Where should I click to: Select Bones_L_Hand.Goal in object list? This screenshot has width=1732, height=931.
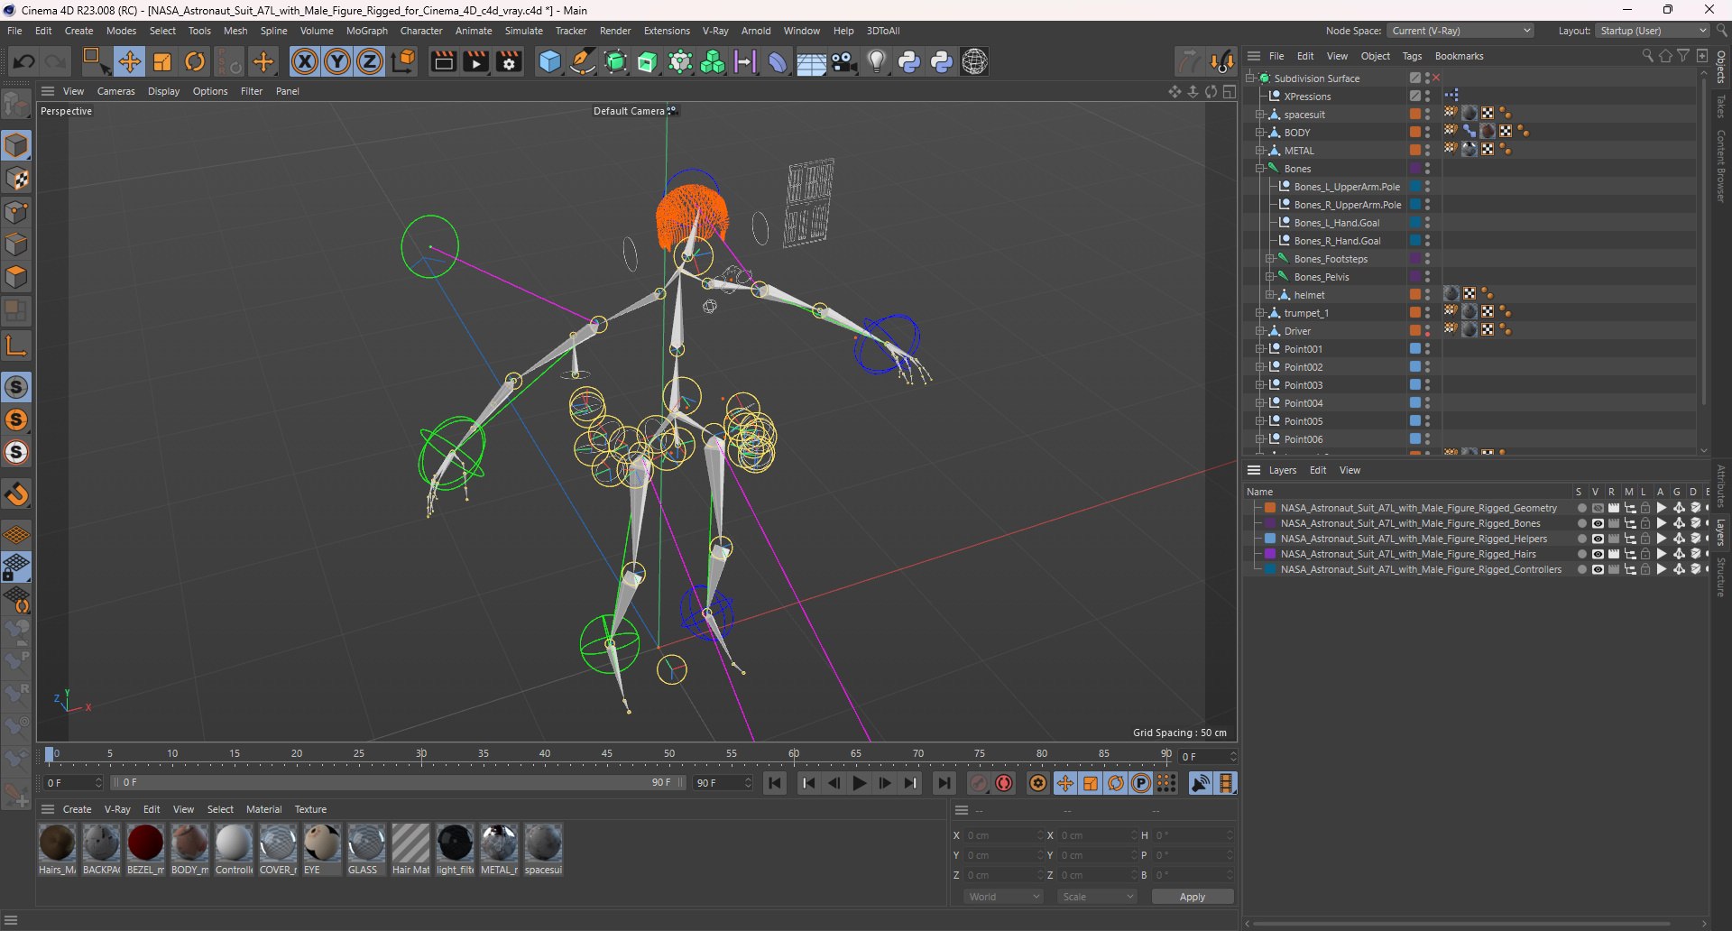[1336, 223]
